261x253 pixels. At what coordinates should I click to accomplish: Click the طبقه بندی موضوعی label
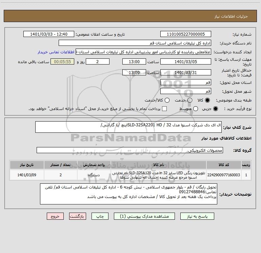point(234,100)
